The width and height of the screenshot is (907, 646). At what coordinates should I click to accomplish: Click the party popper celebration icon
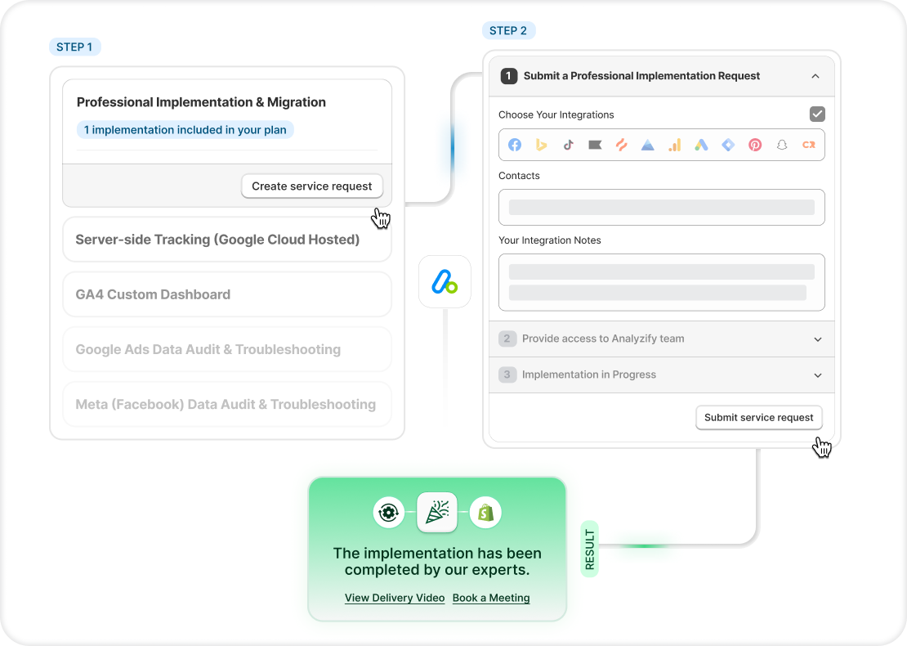[x=437, y=512]
